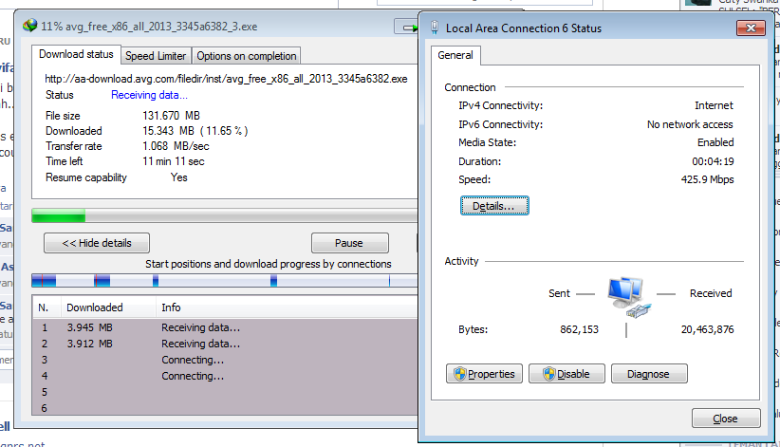Click the transfer rate 1.068 MB/sec
Viewport: 780px width, 447px height.
pyautogui.click(x=176, y=146)
